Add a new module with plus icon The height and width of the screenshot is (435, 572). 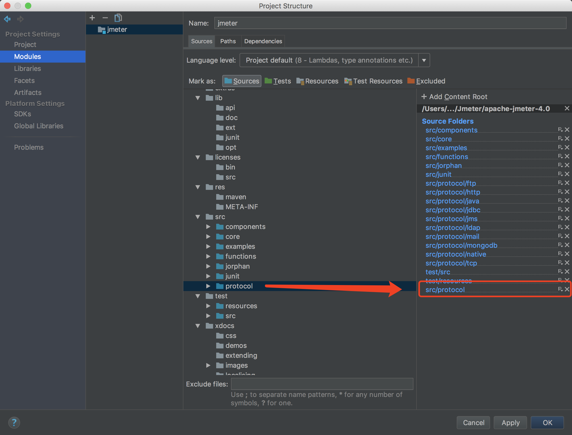coord(92,18)
